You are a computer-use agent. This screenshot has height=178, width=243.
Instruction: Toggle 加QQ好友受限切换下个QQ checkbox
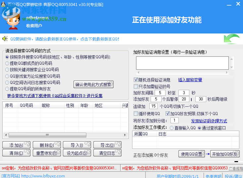[168, 114]
